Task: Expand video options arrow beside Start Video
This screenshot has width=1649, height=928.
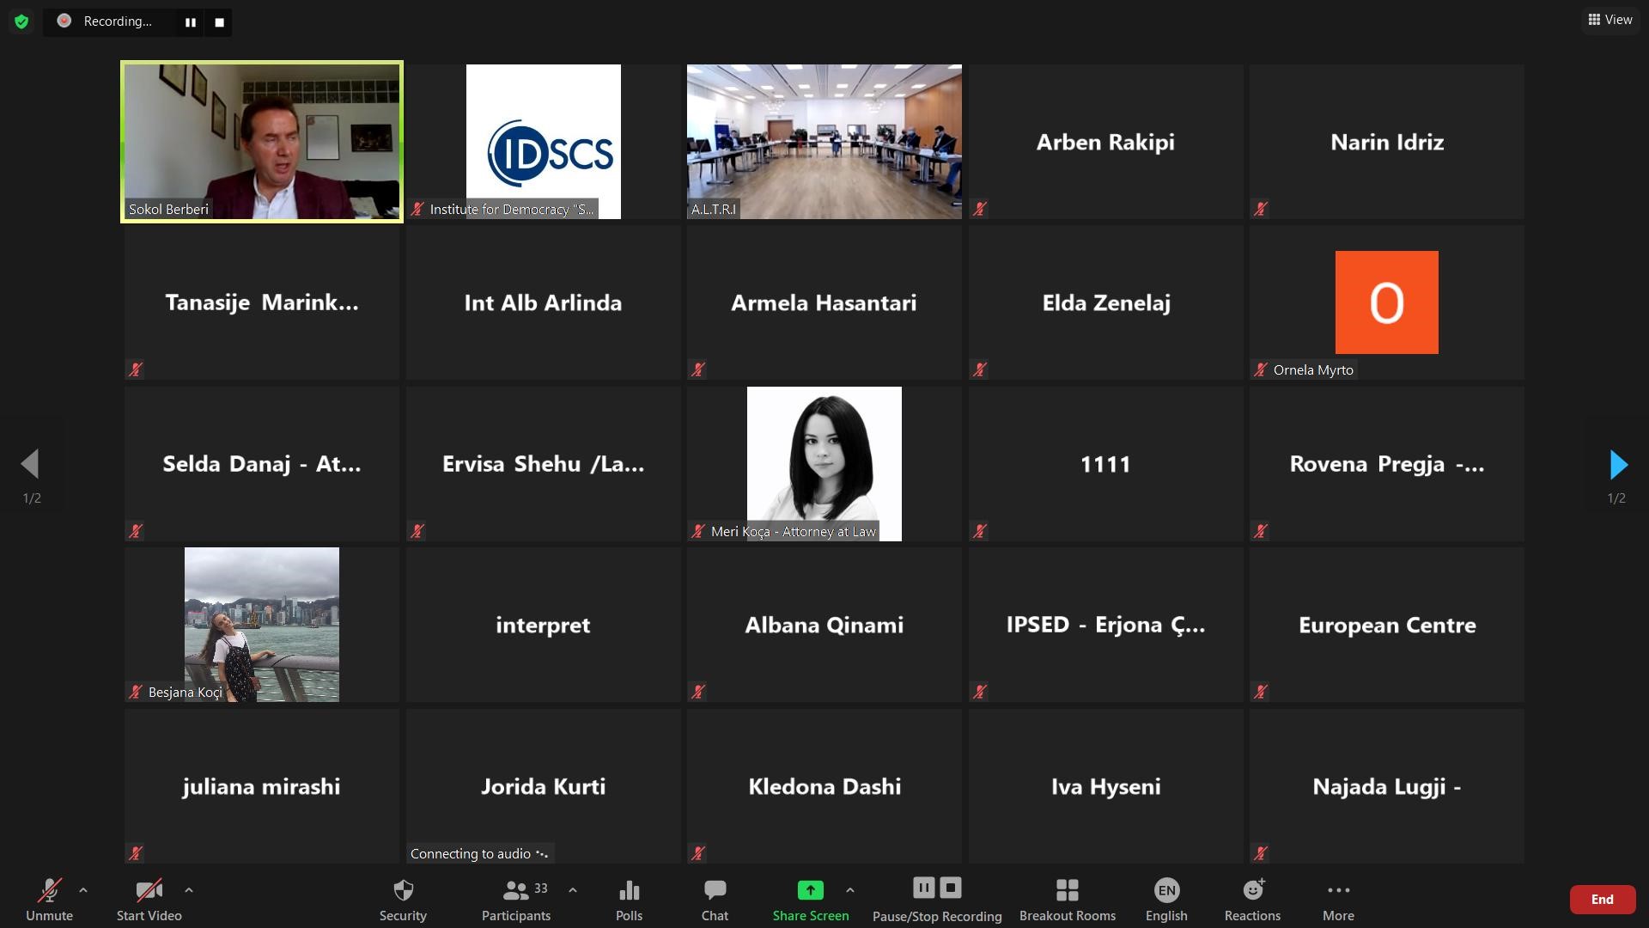Action: pyautogui.click(x=189, y=890)
